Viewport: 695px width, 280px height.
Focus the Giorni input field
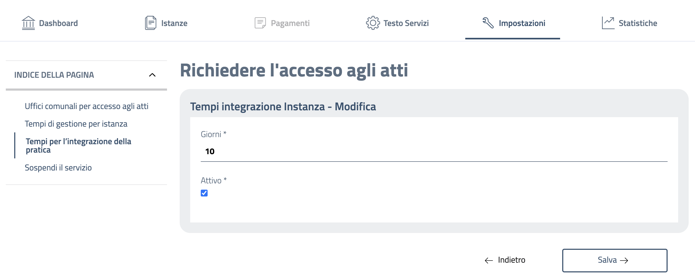point(434,152)
